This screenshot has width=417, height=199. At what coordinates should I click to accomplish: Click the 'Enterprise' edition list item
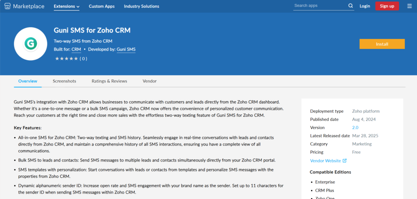pyautogui.click(x=325, y=182)
